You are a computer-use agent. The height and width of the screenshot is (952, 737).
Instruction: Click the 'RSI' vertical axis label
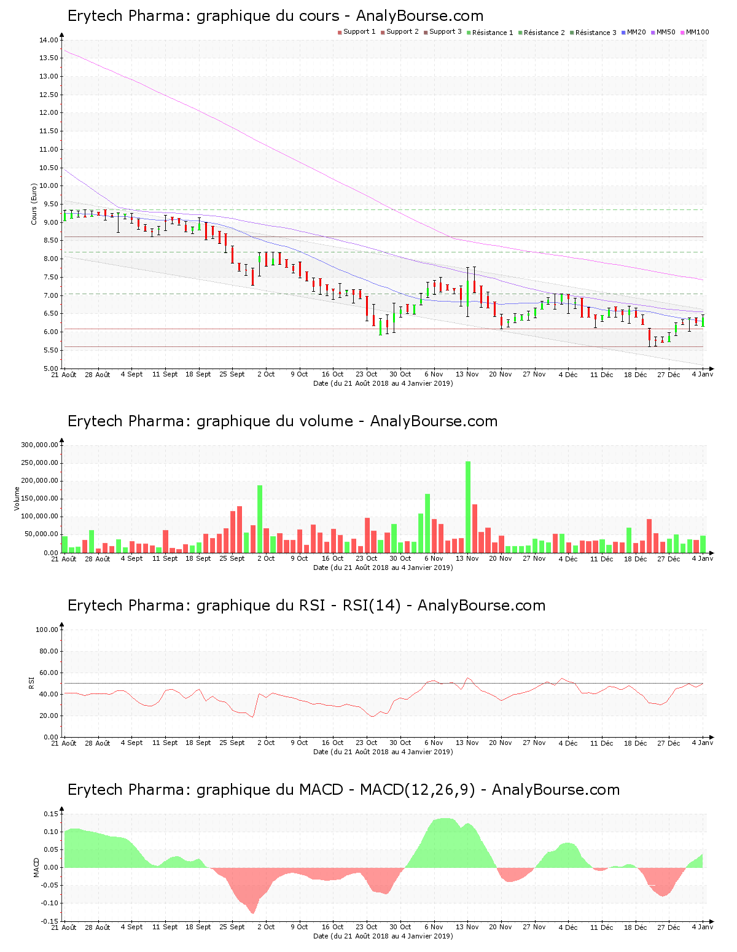[x=31, y=682]
